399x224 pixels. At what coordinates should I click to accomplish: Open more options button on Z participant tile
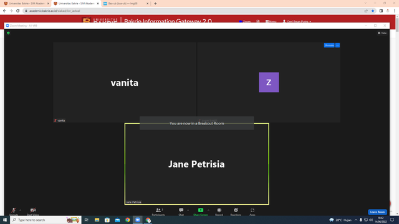pyautogui.click(x=337, y=45)
